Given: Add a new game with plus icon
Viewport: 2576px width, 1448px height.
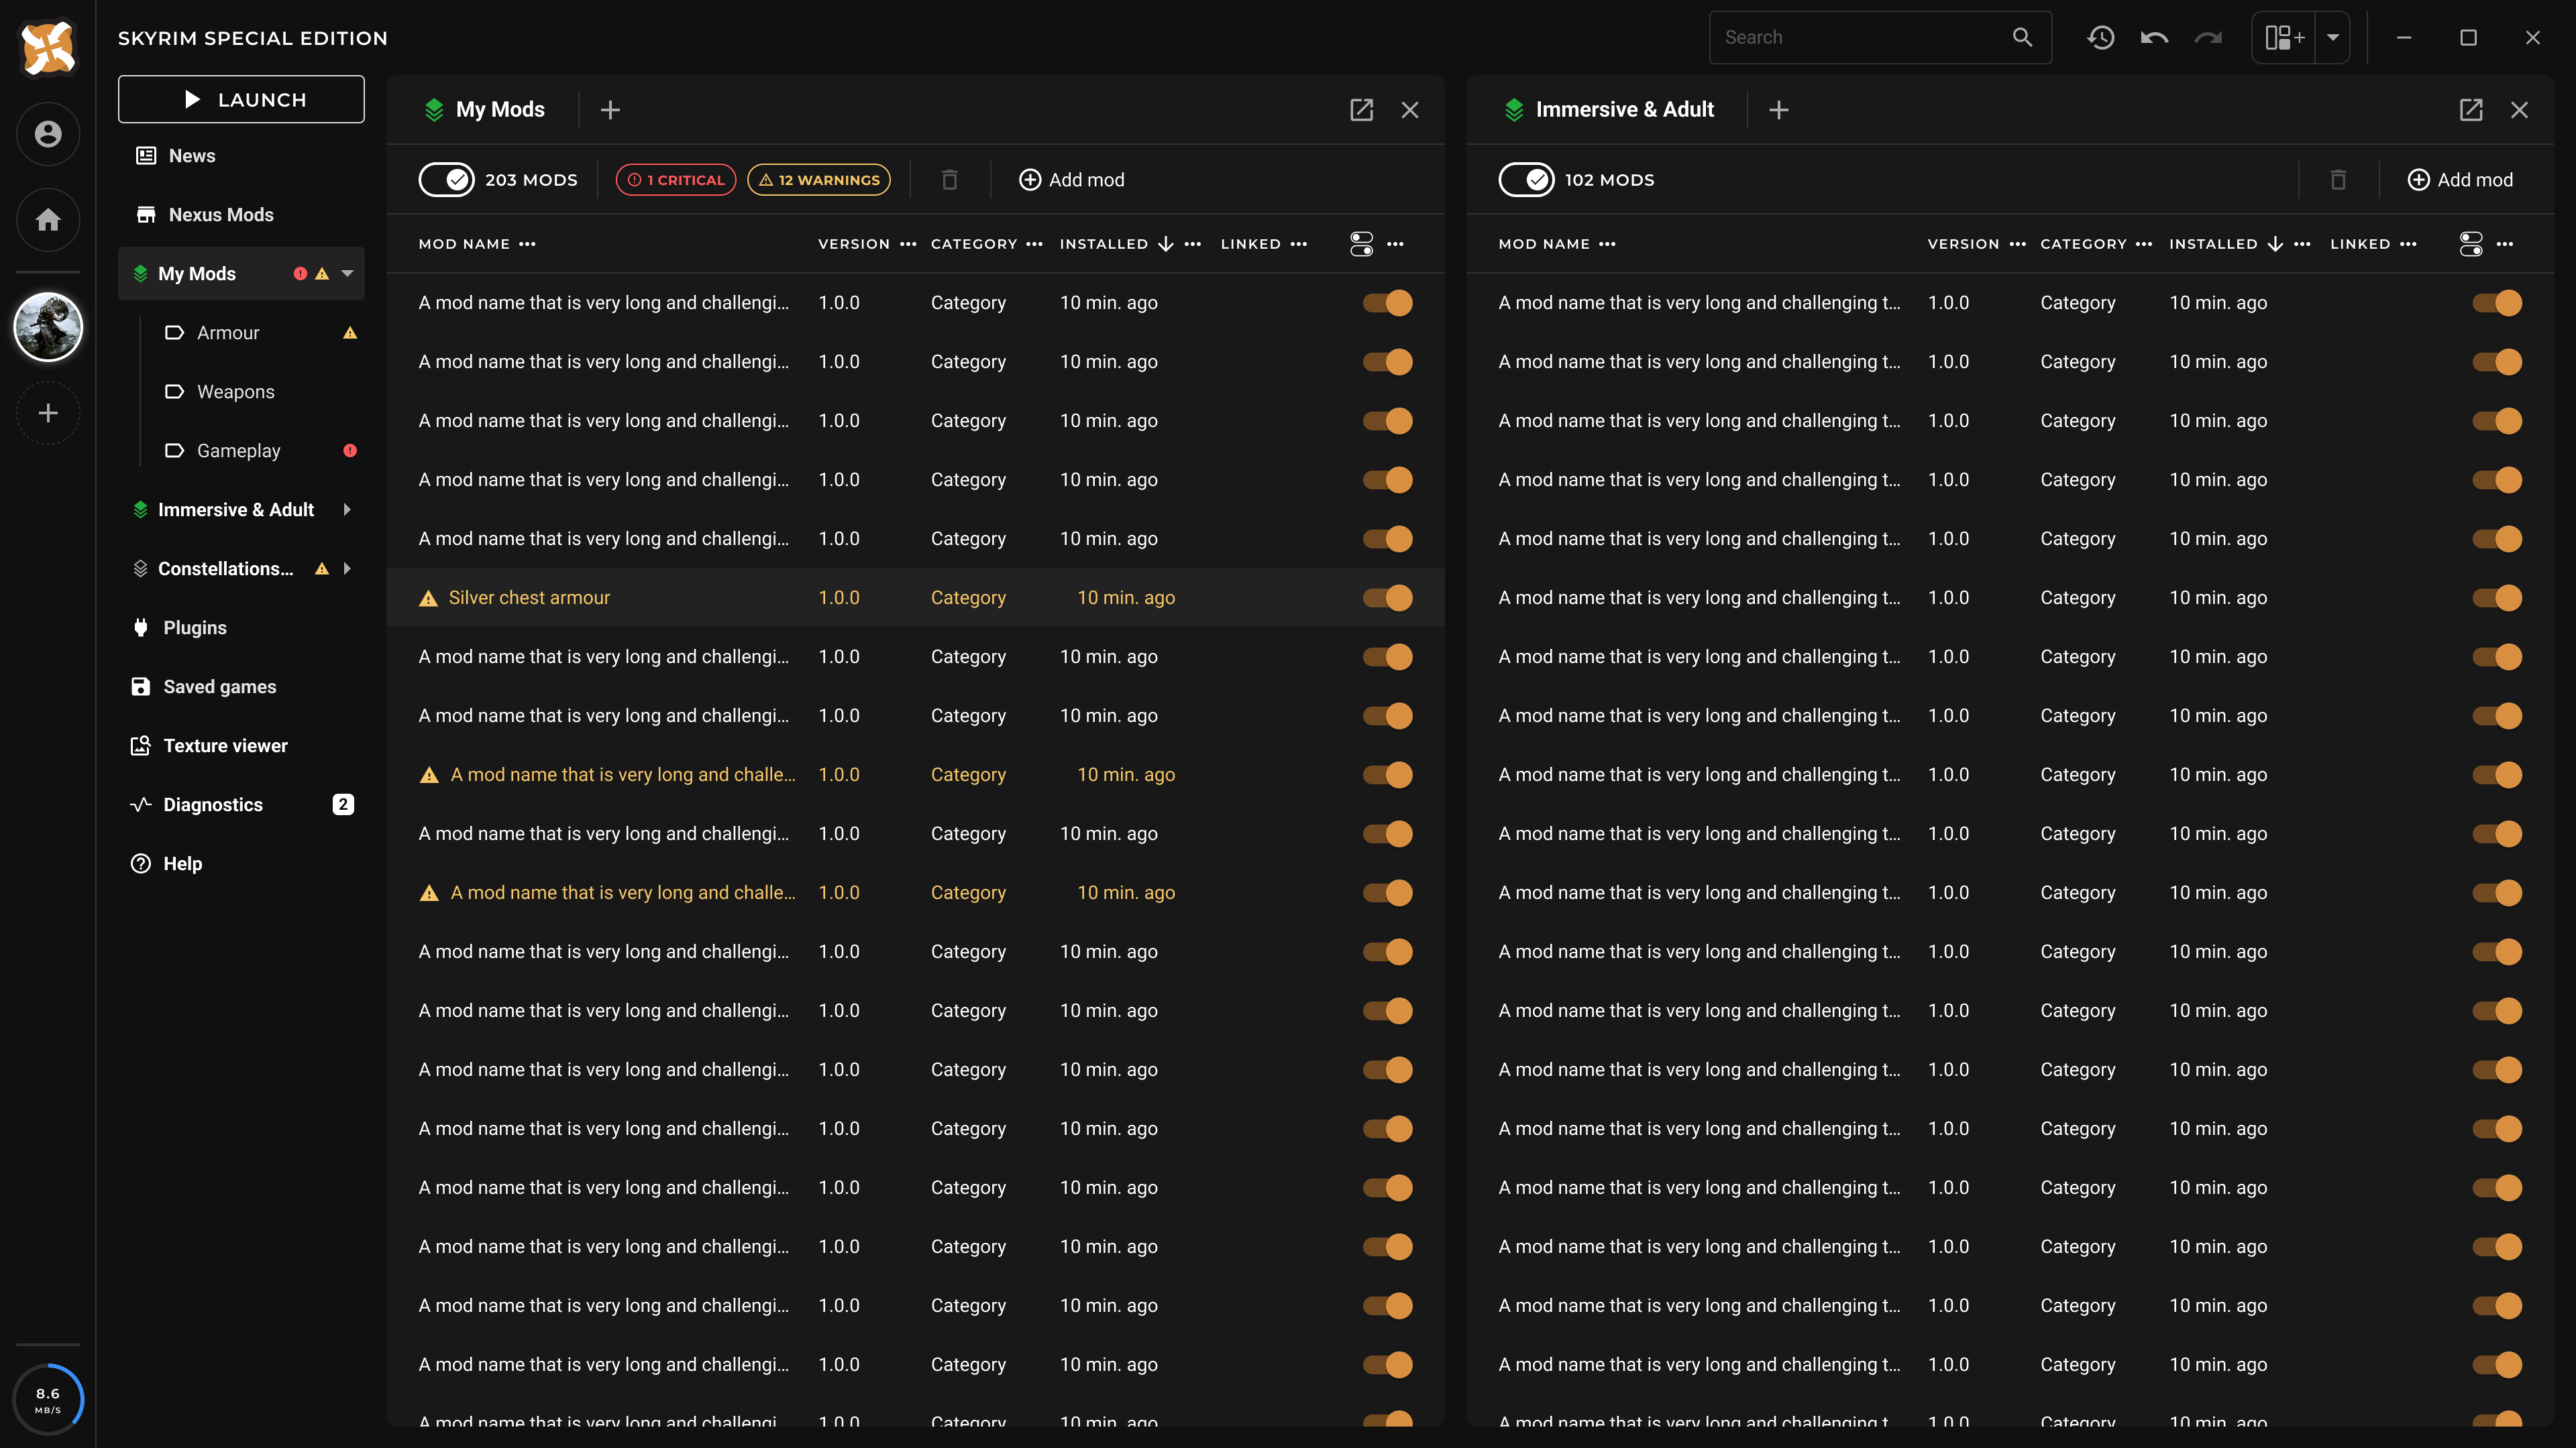Looking at the screenshot, I should tap(48, 413).
